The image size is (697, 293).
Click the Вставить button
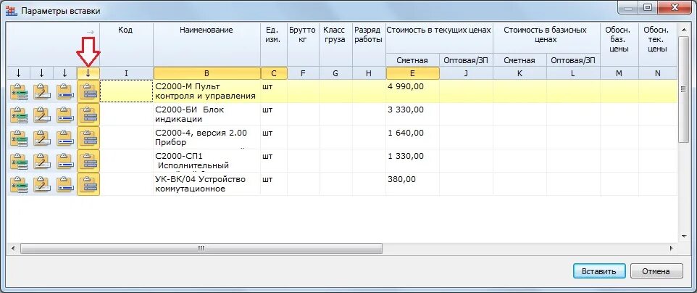[x=599, y=271]
